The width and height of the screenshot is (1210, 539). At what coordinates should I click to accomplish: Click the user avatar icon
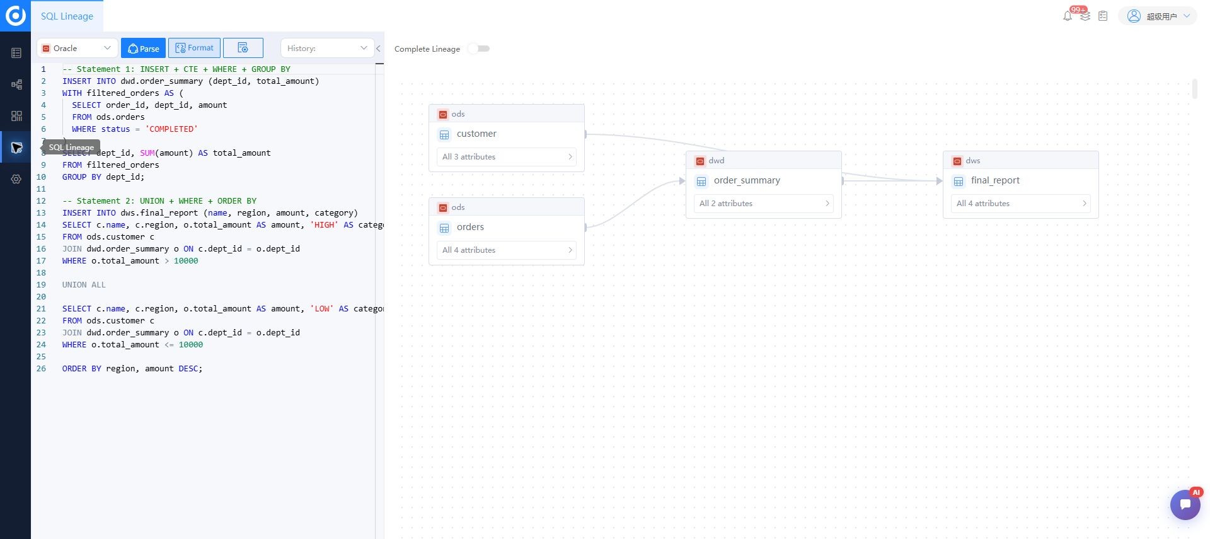[1134, 16]
